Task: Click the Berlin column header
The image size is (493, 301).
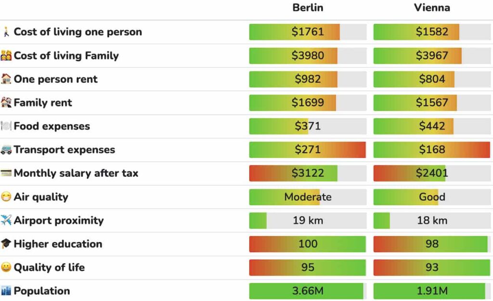Action: (308, 8)
